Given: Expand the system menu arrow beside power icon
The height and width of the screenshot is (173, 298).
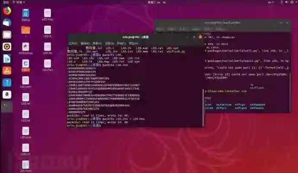Looking at the screenshot, I should pos(296,2).
